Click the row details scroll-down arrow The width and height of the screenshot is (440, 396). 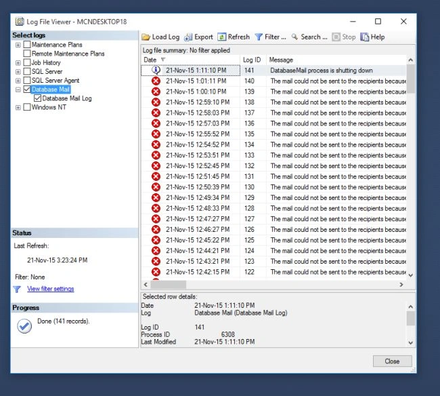(x=410, y=342)
